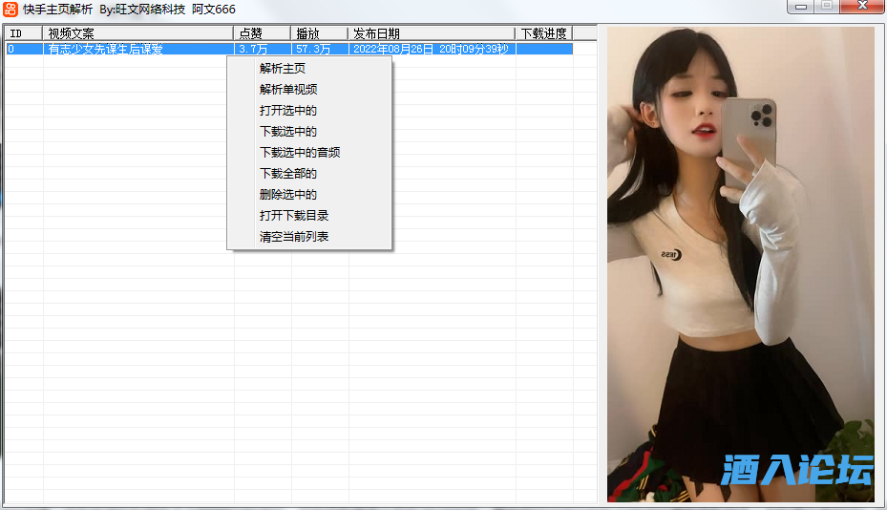Click the app icon in the title bar
The width and height of the screenshot is (887, 510).
pyautogui.click(x=11, y=10)
